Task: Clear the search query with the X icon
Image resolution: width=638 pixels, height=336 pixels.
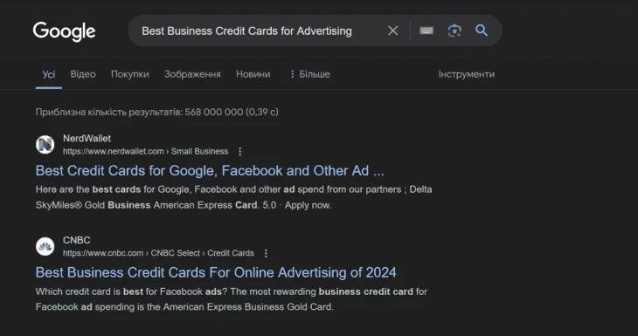Action: [392, 31]
